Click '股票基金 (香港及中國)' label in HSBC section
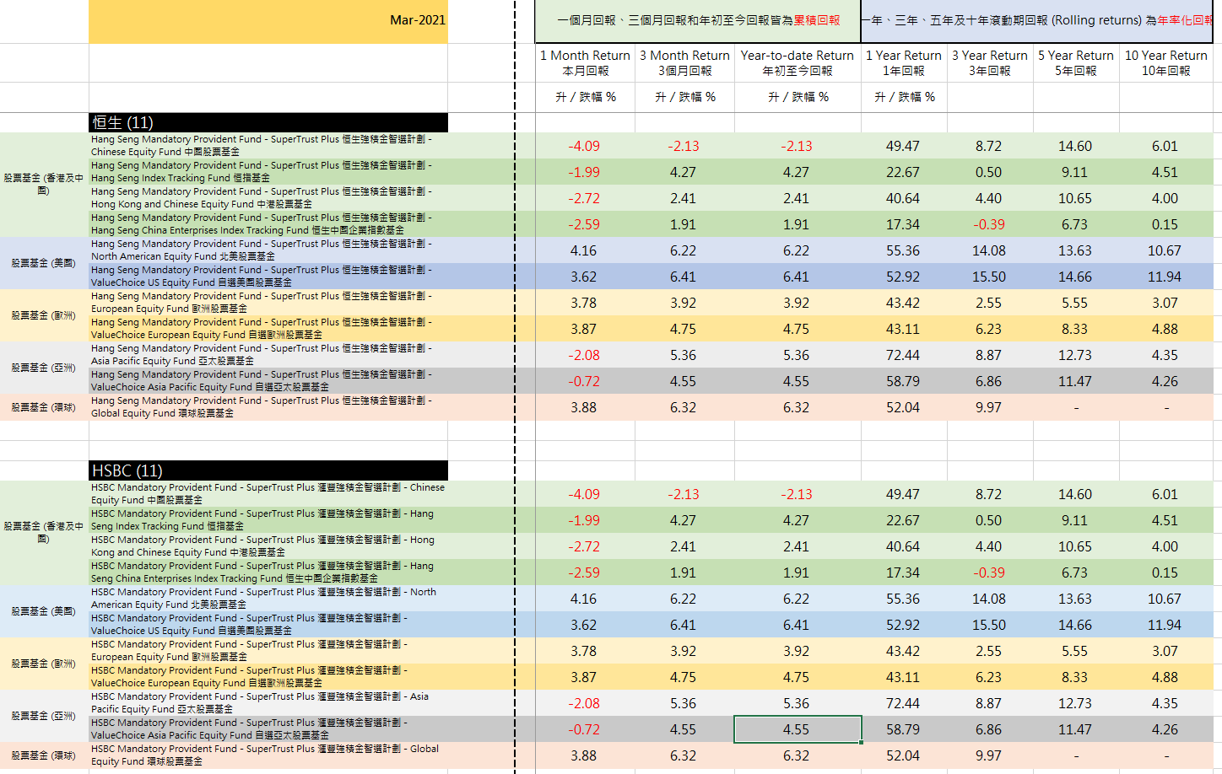 click(44, 532)
